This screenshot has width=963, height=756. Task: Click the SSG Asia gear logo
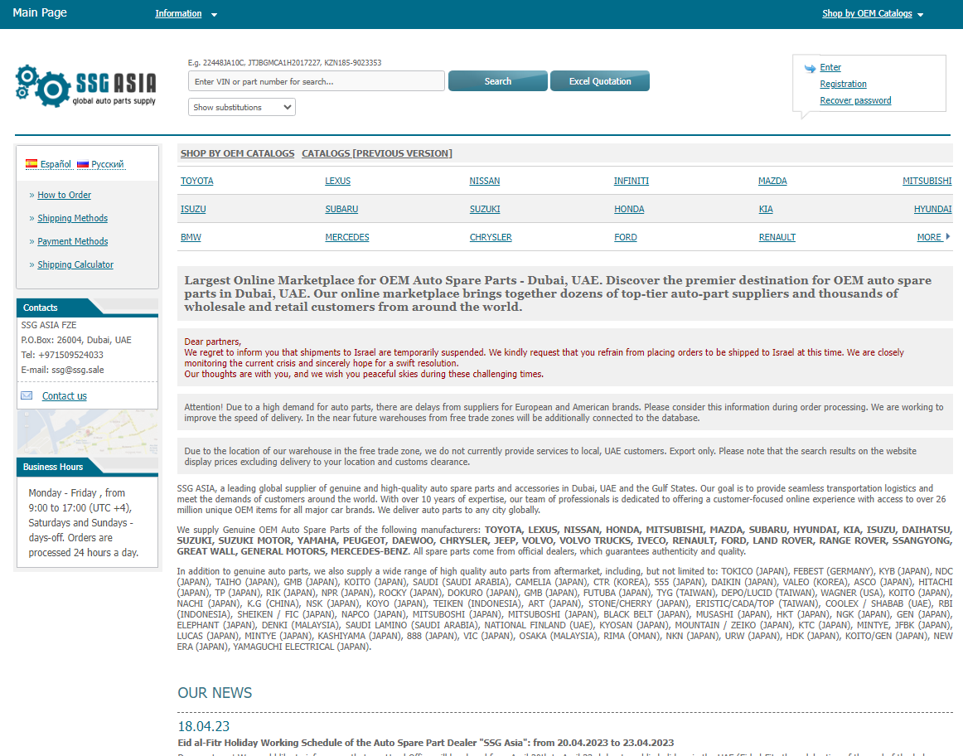(x=85, y=86)
